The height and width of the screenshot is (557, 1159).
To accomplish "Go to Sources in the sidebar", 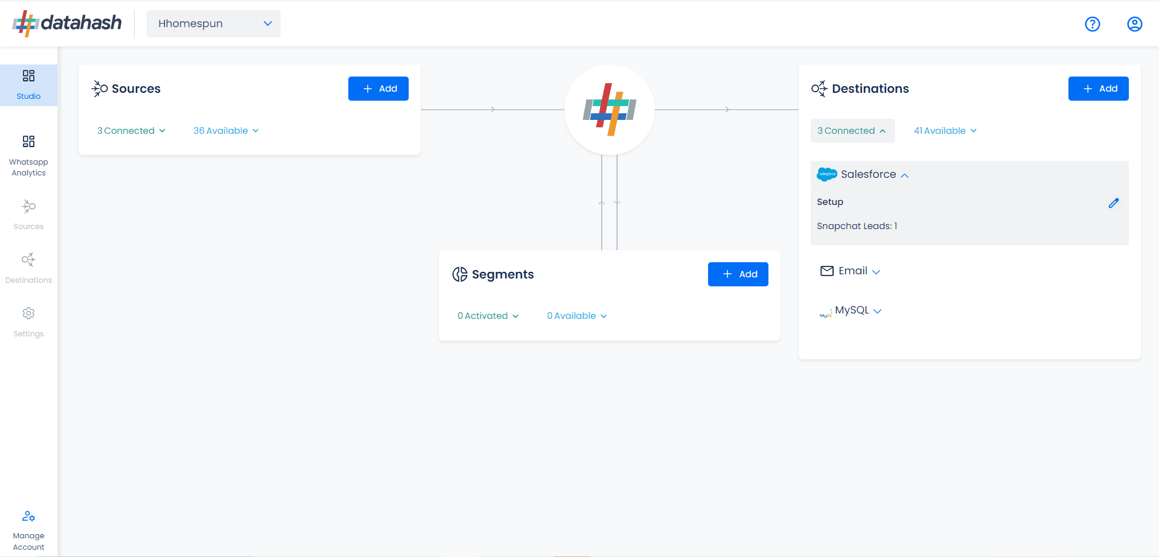I will click(28, 214).
